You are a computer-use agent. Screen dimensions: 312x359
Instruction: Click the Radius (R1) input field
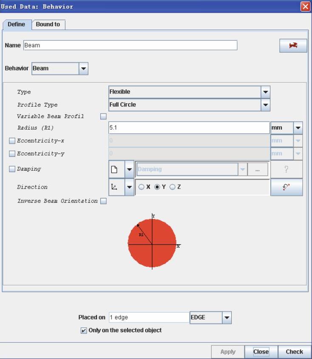pos(189,127)
